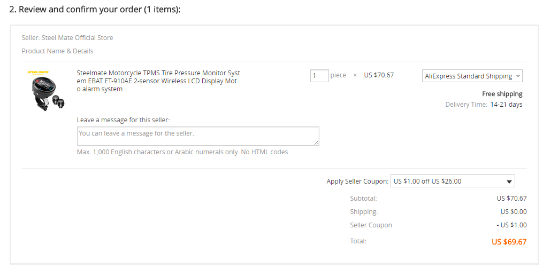Image resolution: width=543 pixels, height=269 pixels.
Task: Click the Steel Mate Official Store seller name
Action: [78, 38]
